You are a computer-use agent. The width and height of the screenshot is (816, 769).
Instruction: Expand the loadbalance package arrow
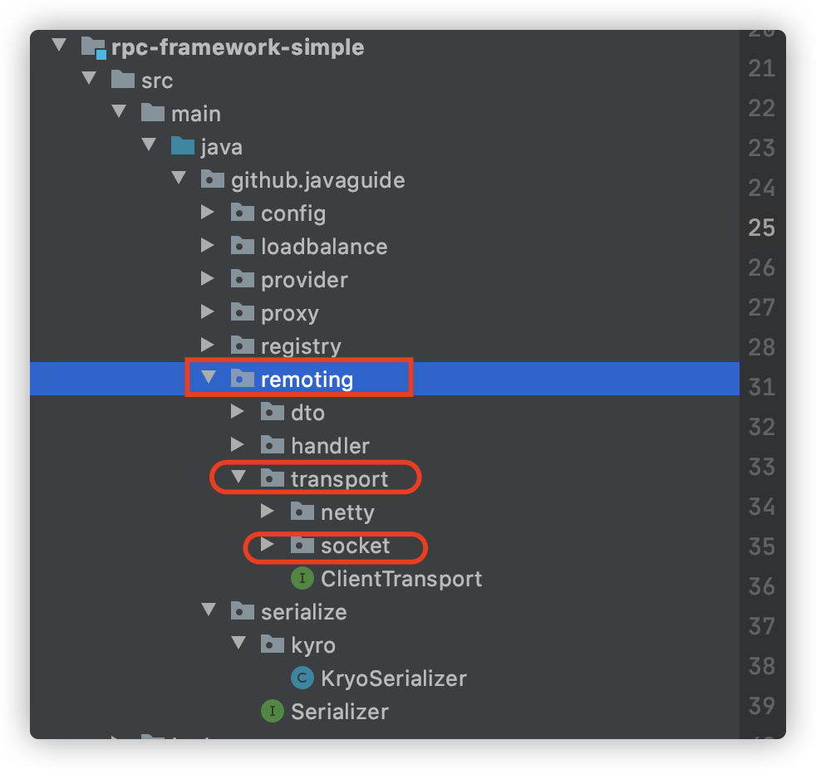coord(208,247)
